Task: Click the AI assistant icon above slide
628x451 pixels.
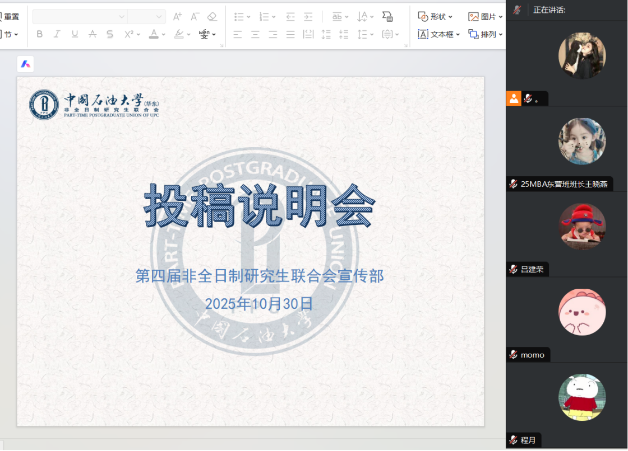Action: pos(25,64)
